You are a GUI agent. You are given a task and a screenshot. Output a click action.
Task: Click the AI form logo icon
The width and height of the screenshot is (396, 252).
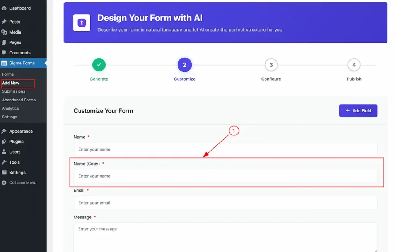[x=82, y=23]
